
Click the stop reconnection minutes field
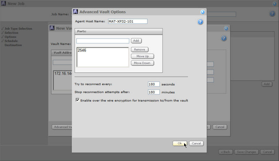click(153, 92)
